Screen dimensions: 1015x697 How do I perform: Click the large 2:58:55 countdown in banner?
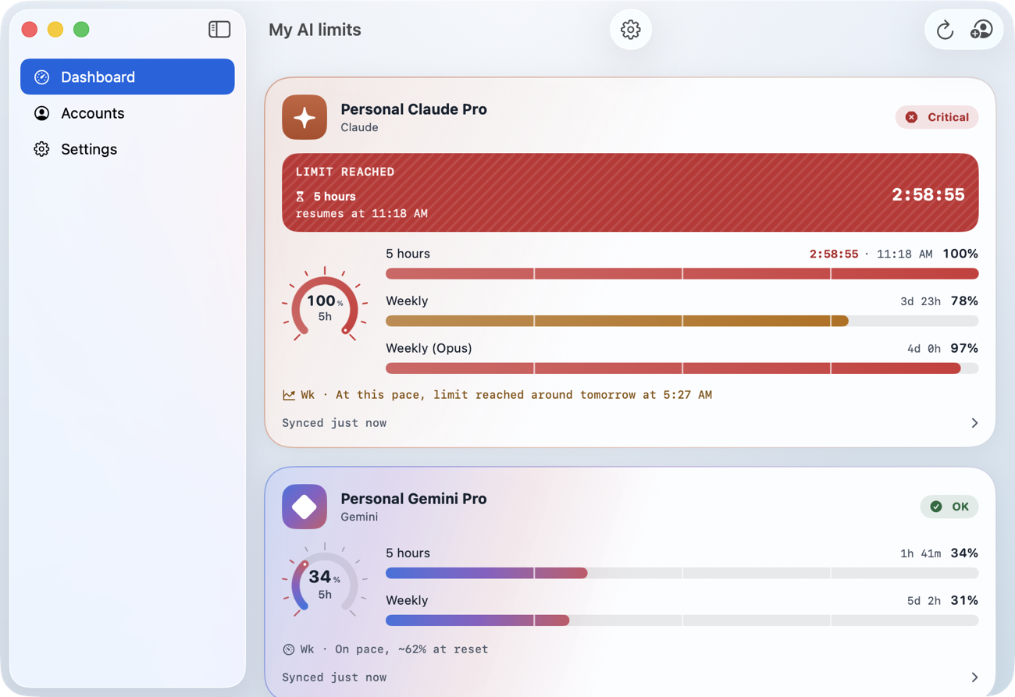(x=928, y=194)
